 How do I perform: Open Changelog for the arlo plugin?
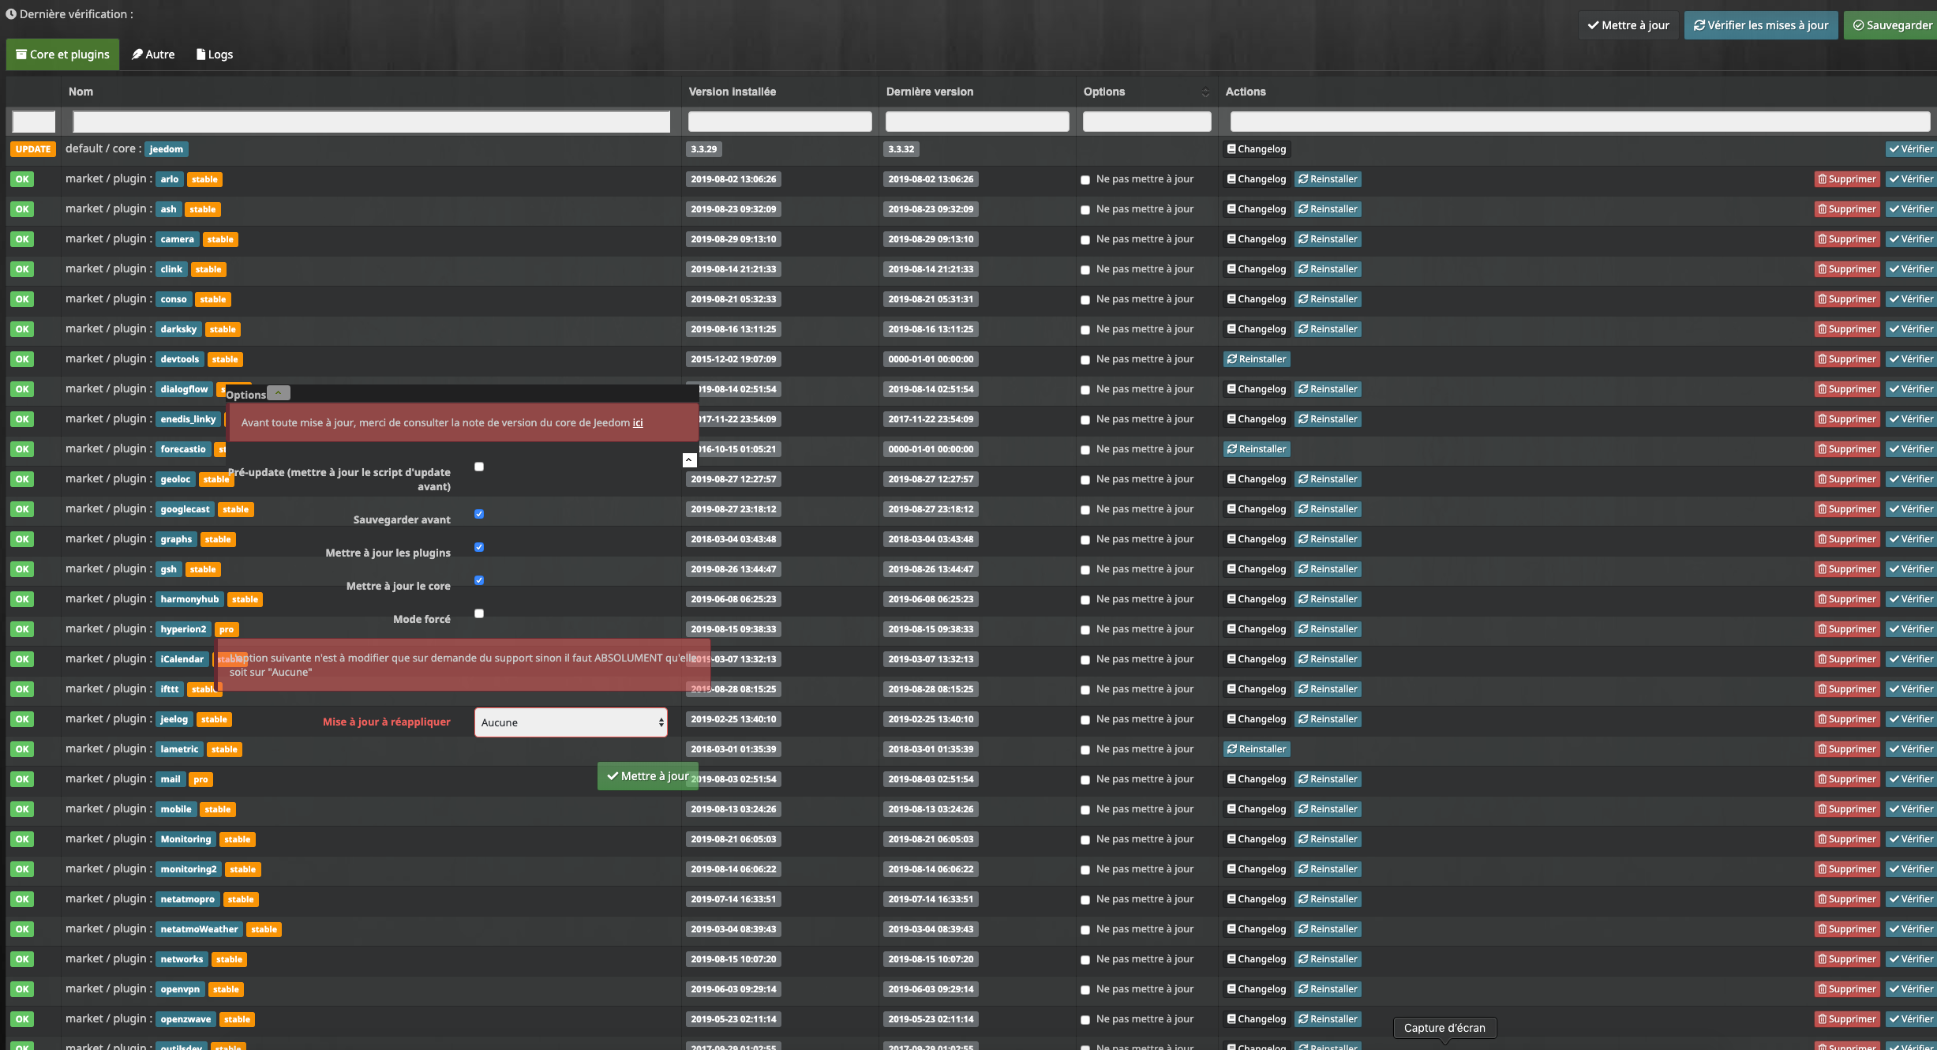1257,179
